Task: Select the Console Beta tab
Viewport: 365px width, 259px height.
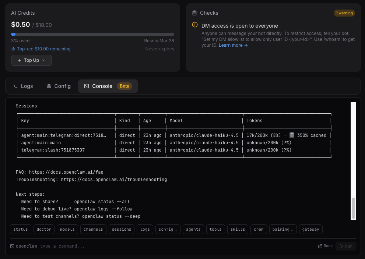Action: (108, 86)
